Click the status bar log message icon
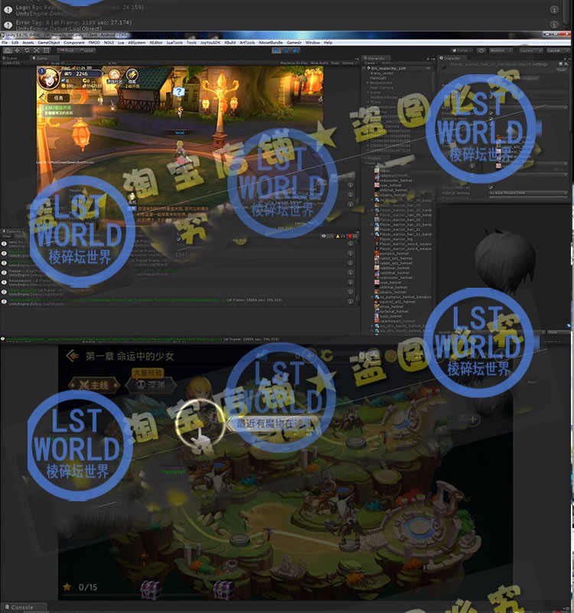The width and height of the screenshot is (574, 613). [3, 339]
